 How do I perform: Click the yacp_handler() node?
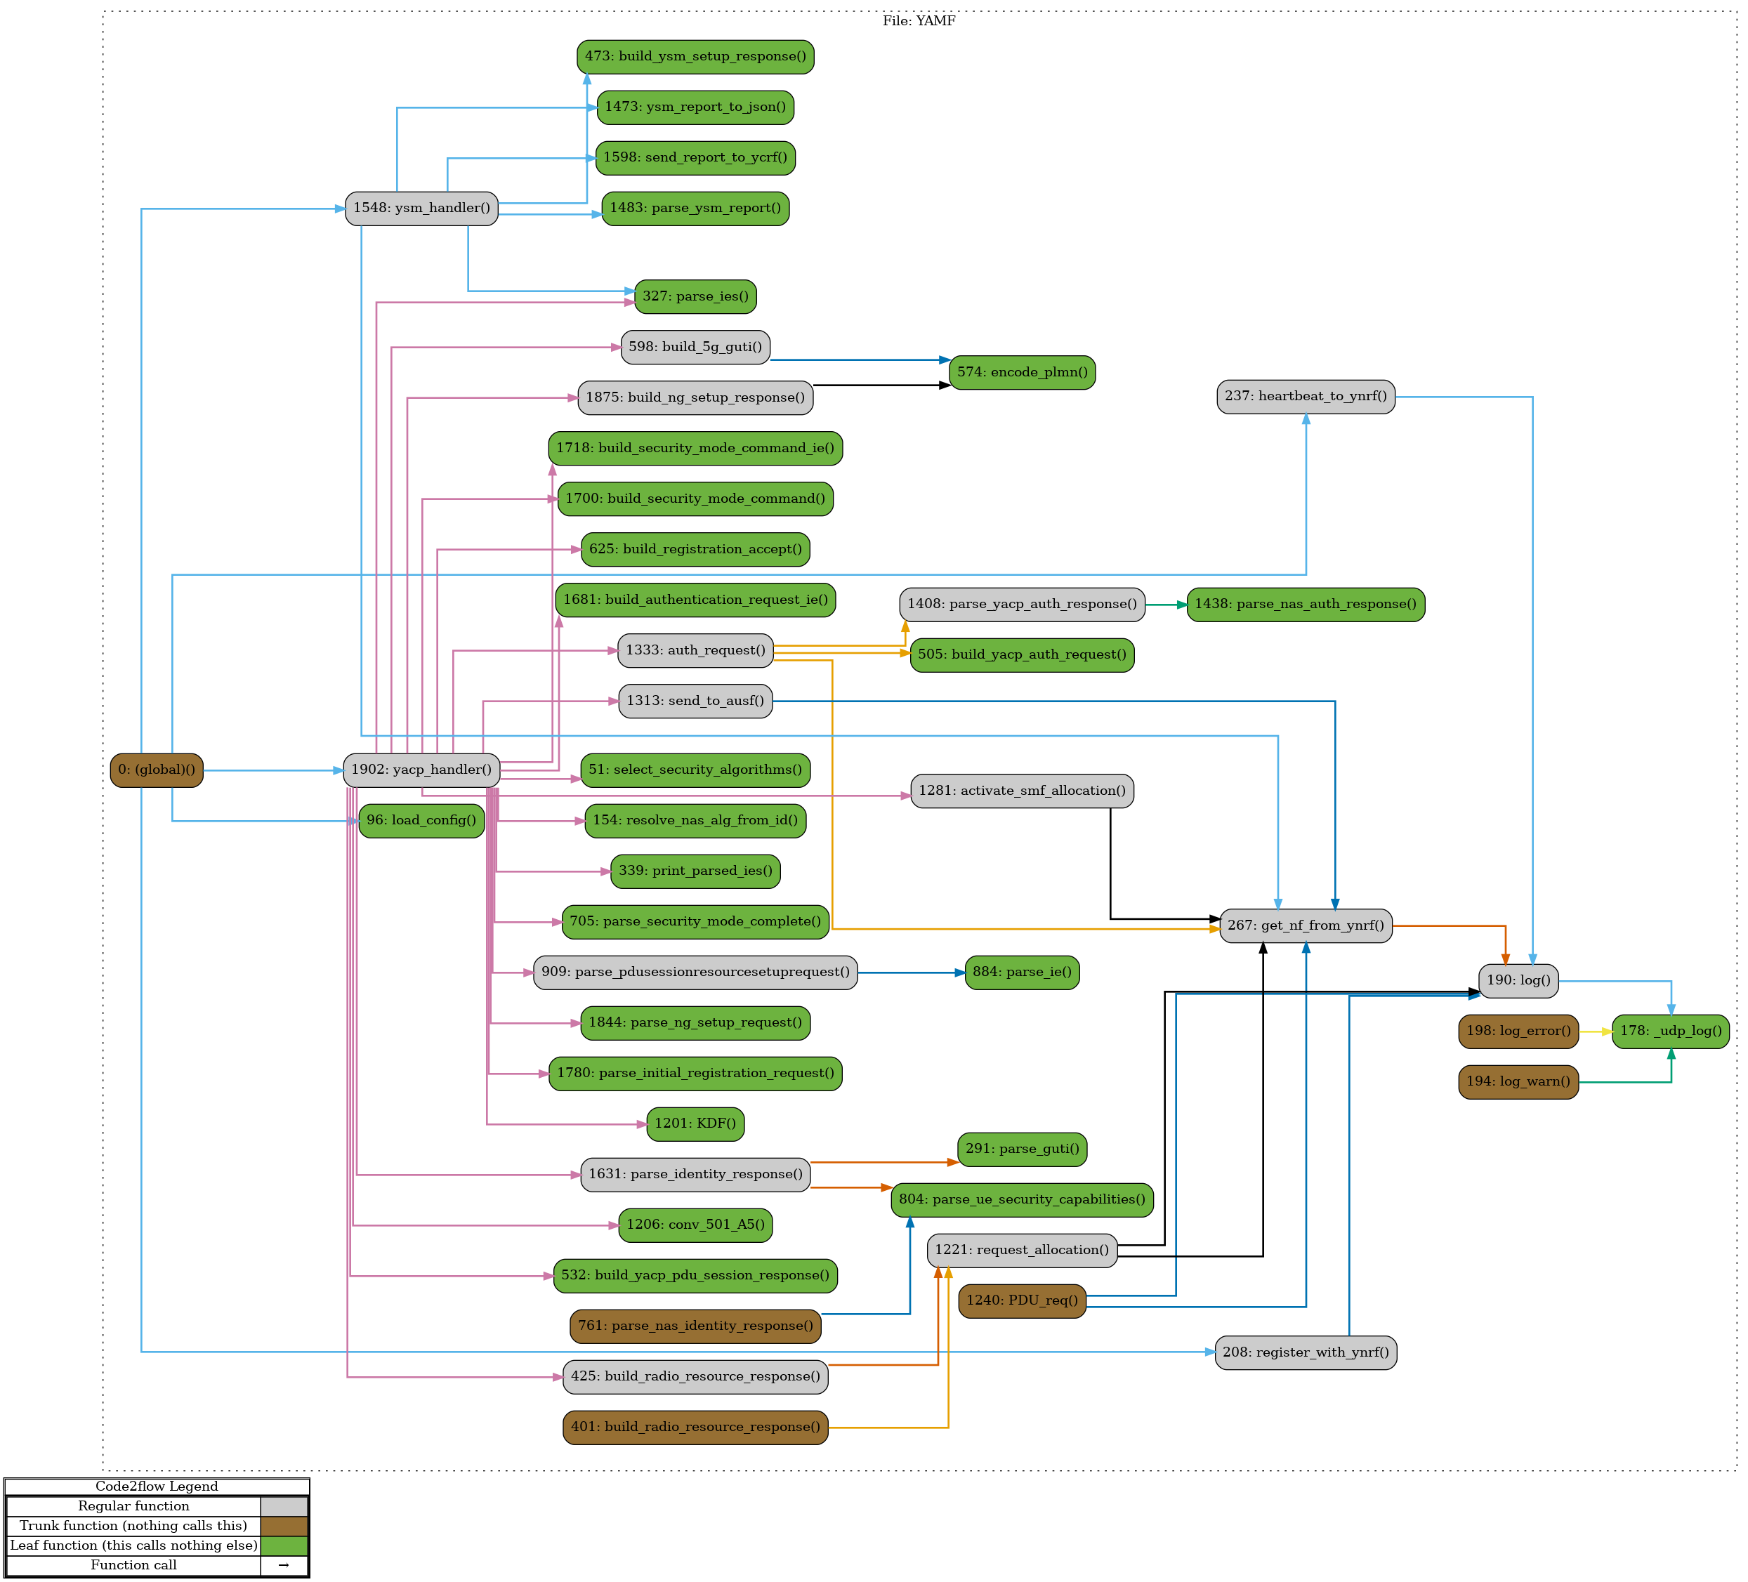pyautogui.click(x=421, y=770)
